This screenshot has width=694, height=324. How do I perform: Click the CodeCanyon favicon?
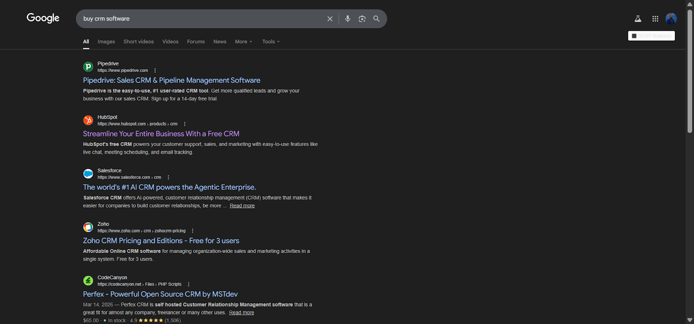tap(88, 281)
